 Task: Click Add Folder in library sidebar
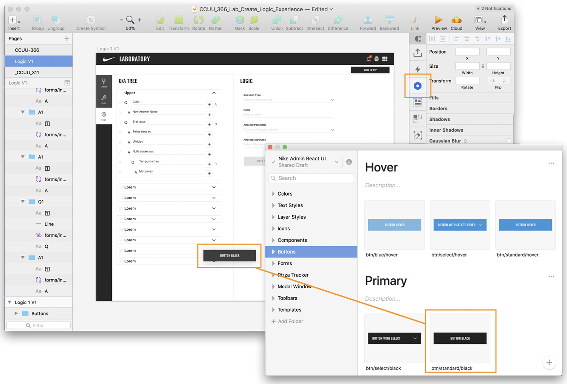(x=290, y=321)
